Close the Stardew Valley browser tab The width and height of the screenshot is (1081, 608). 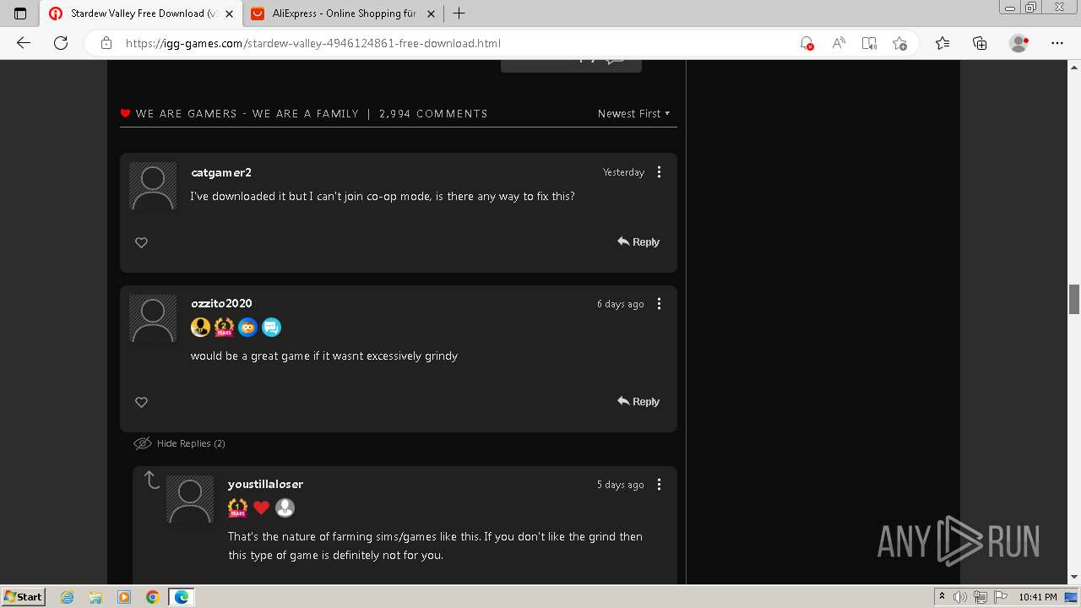pos(229,14)
